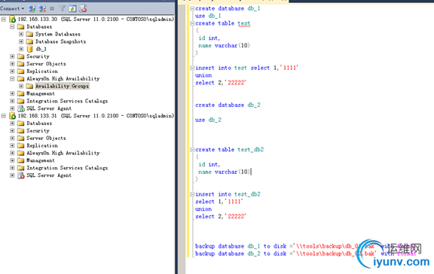Viewport: 434px width, 274px height.
Task: Expand the Database Snapshots node
Action: pos(21,41)
